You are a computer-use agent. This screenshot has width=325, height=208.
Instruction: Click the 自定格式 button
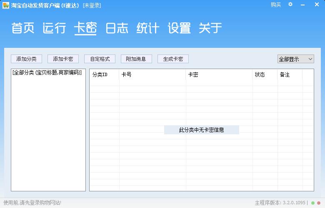coord(100,59)
